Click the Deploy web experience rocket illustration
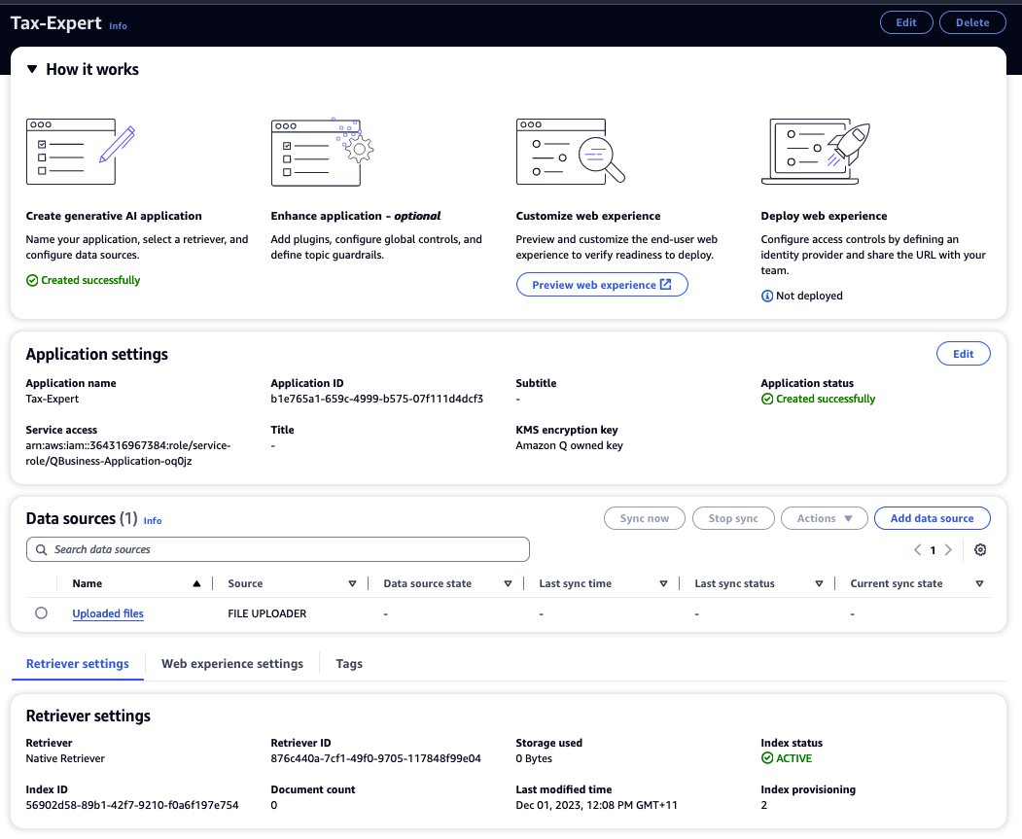Viewport: 1022px width, 839px height. tap(814, 154)
